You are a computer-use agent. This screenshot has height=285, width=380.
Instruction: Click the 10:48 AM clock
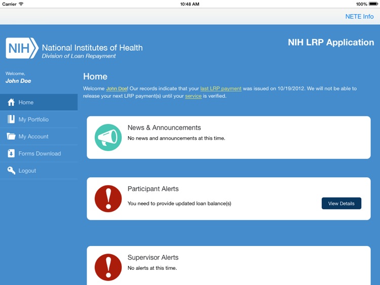click(x=190, y=4)
